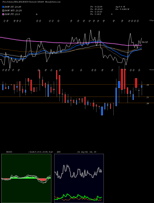
Task: Click the '<Lows' label at right edge
Action: click(x=151, y=70)
